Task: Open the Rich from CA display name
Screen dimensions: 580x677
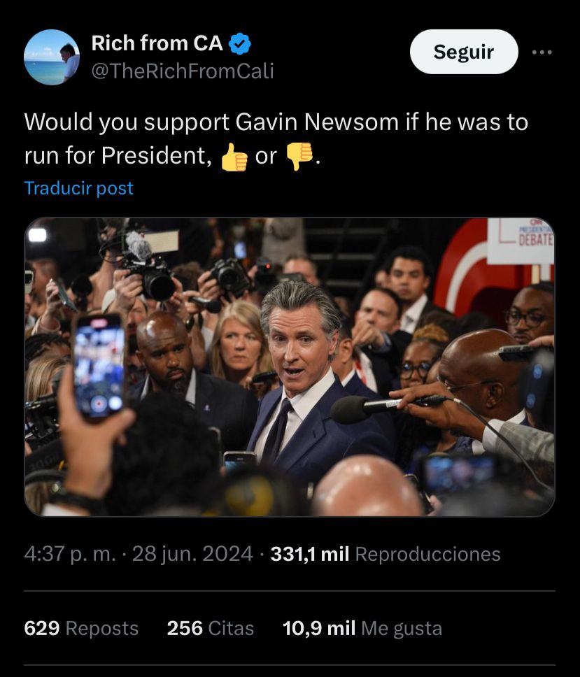Action: click(157, 43)
